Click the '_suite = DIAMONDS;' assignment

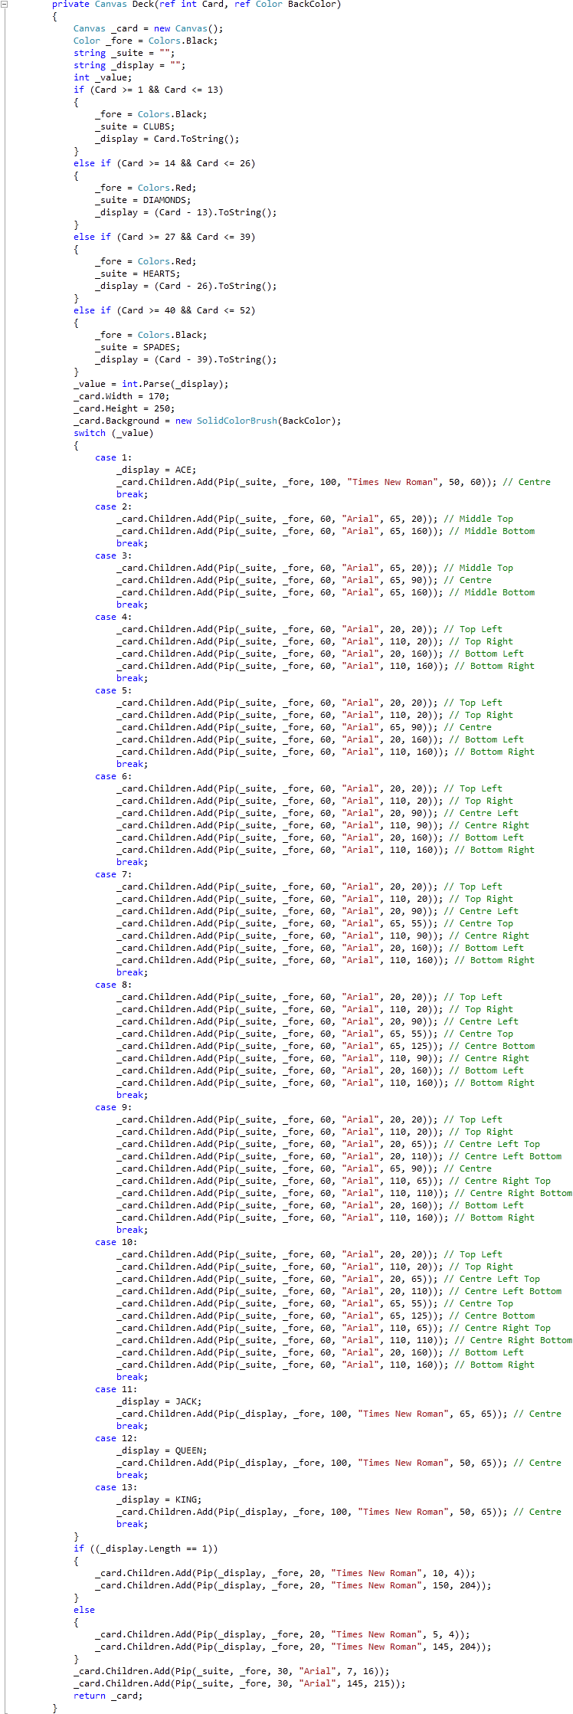point(143,200)
